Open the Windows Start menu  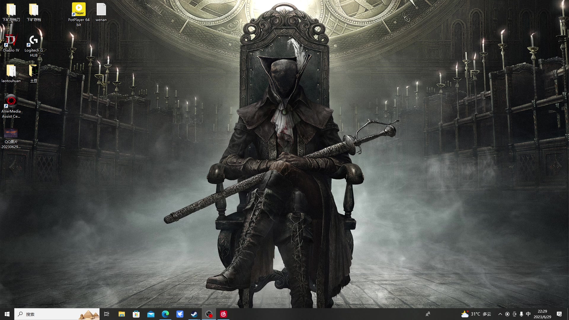[7, 314]
